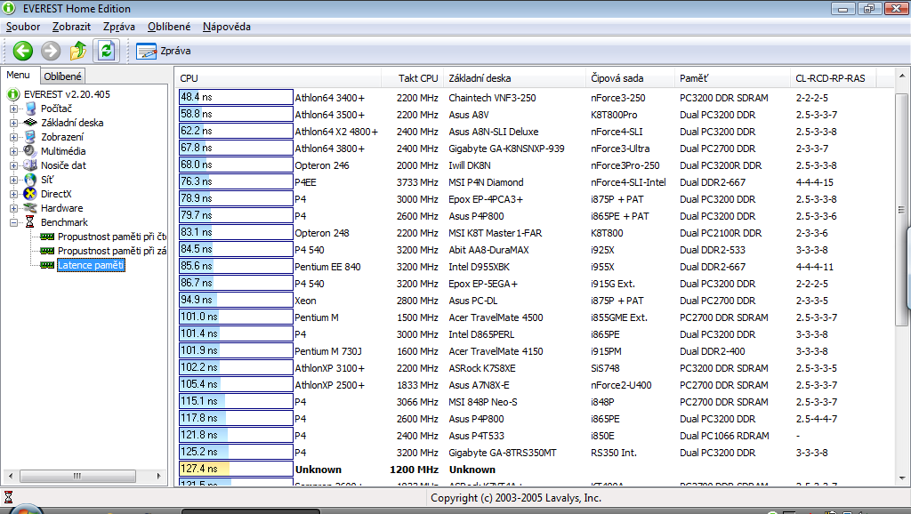
Task: Sort by the CL-RCD-RP-RAS column header
Action: 833,78
